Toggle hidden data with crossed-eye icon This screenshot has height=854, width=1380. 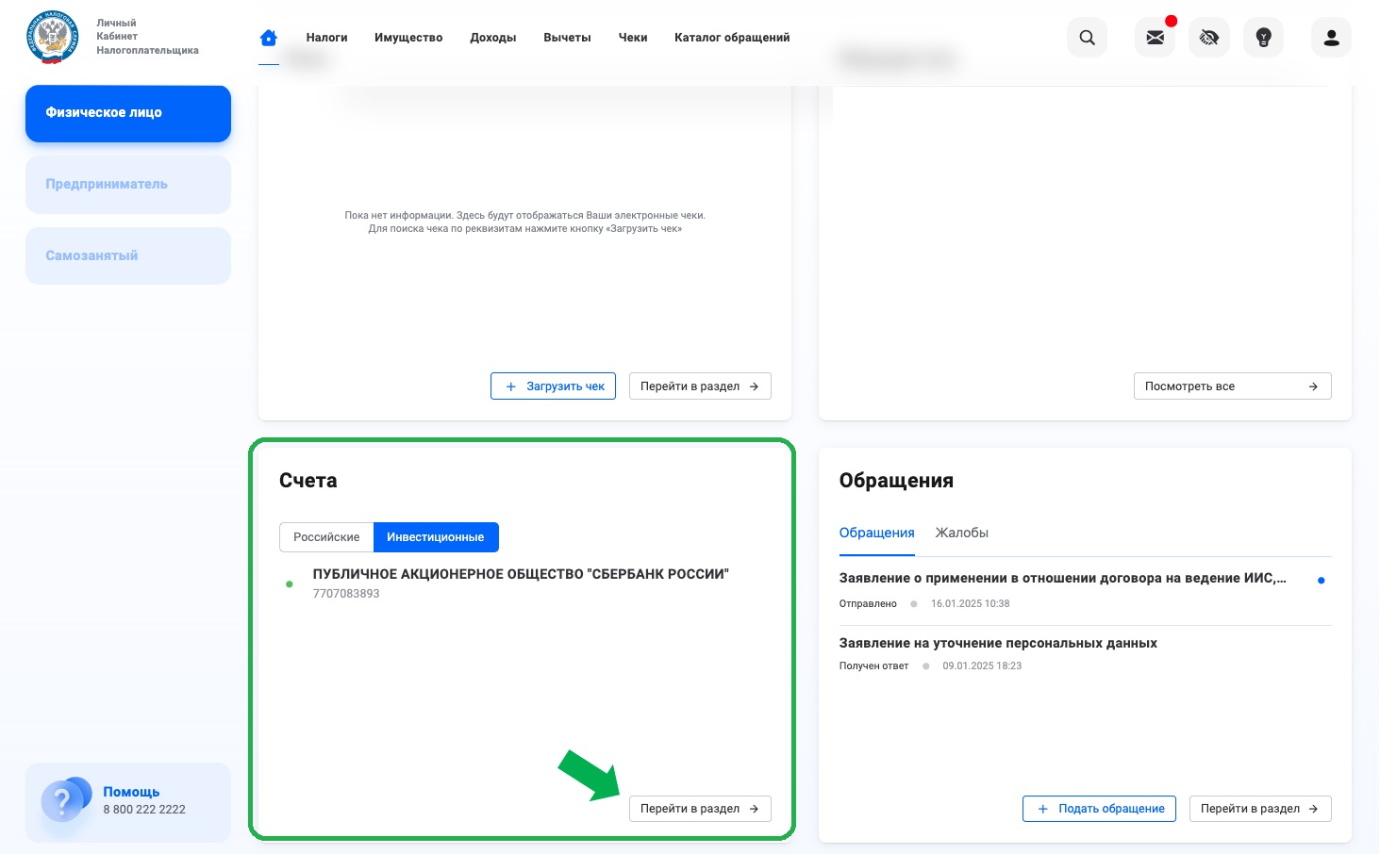(x=1208, y=38)
